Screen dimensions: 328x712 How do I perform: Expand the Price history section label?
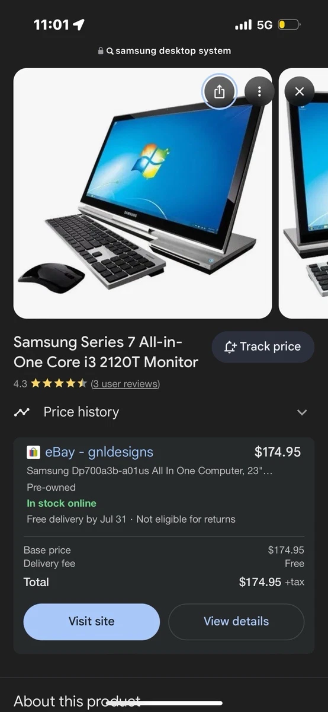[x=81, y=412]
